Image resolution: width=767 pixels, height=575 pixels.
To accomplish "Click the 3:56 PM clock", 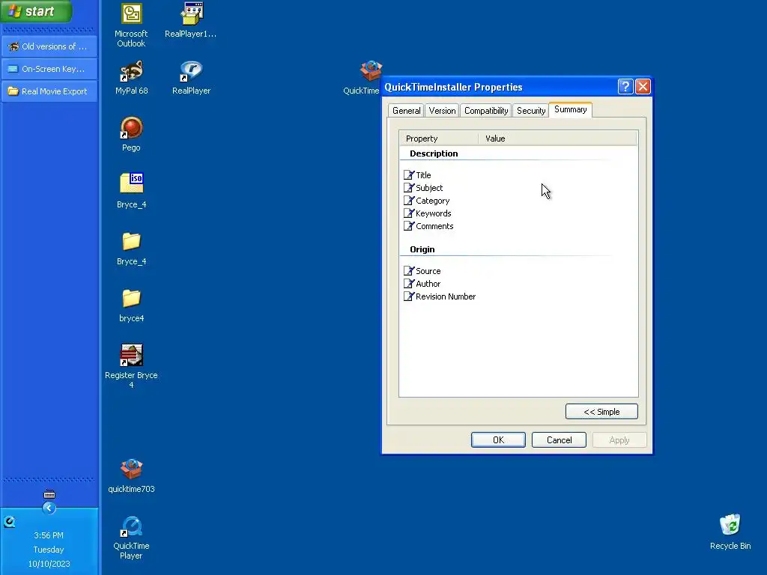I will (x=49, y=535).
